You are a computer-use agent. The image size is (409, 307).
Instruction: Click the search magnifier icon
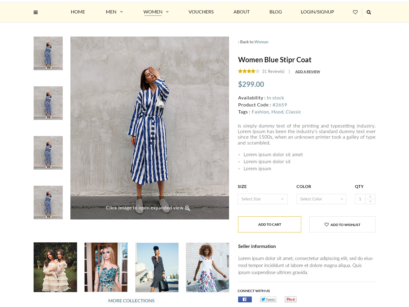(369, 12)
